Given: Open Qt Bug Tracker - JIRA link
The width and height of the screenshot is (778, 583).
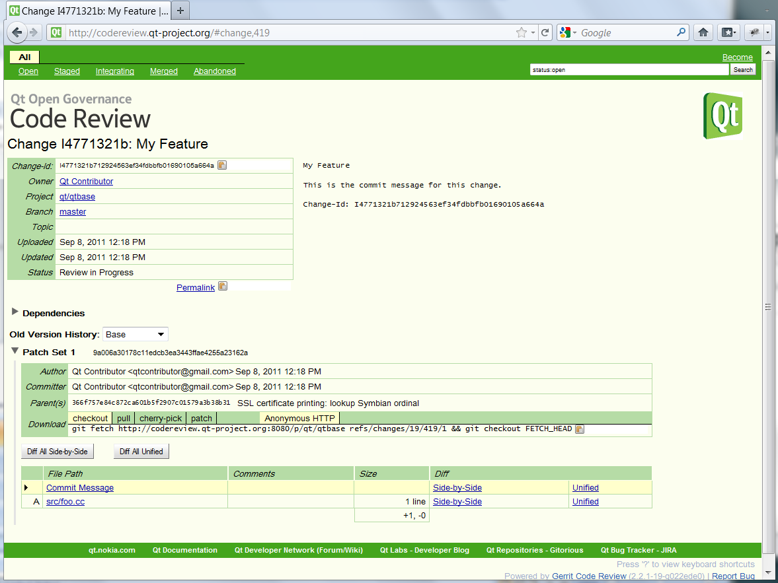Looking at the screenshot, I should pos(639,550).
